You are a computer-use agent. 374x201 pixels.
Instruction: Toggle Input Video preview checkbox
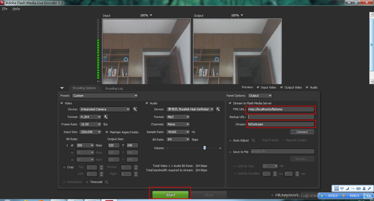click(x=258, y=87)
